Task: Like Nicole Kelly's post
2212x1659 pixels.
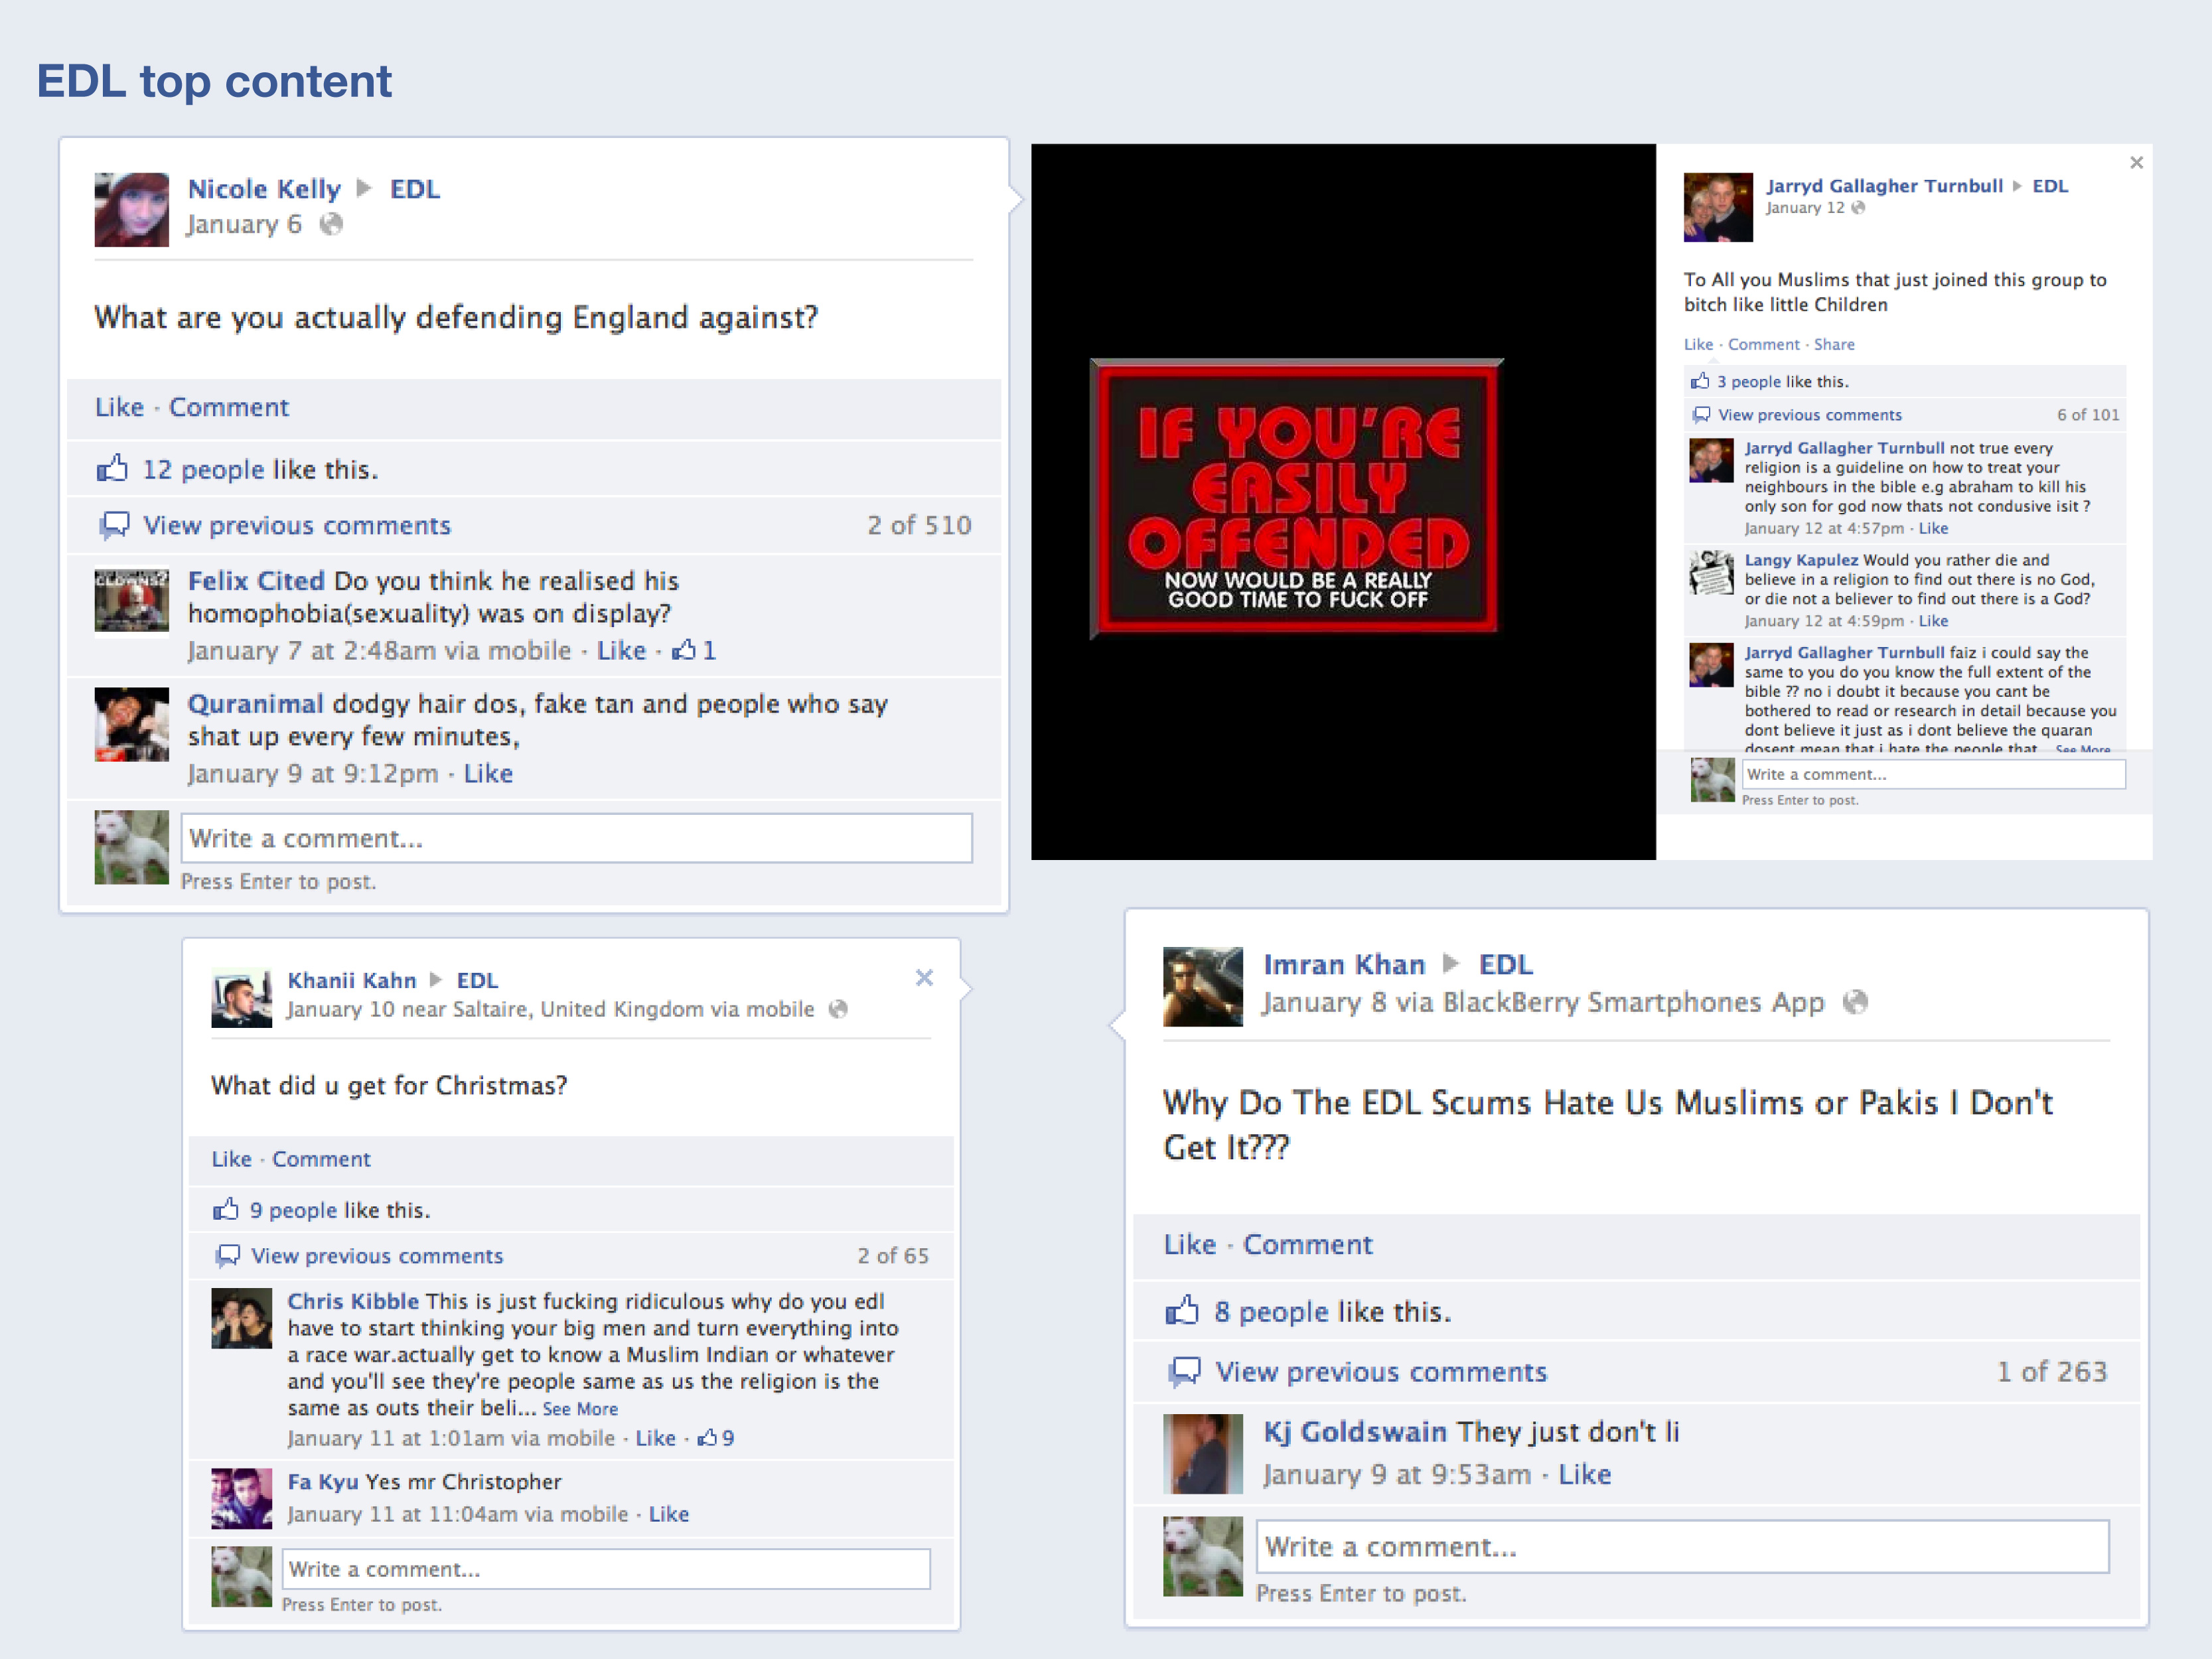Action: (119, 407)
